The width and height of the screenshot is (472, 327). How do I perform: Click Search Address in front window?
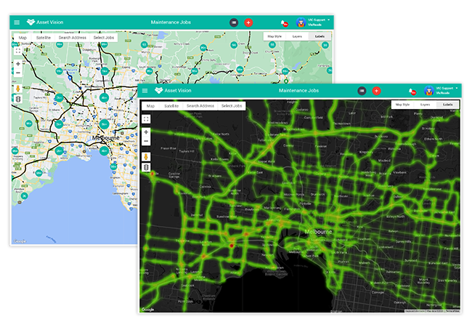200,106
